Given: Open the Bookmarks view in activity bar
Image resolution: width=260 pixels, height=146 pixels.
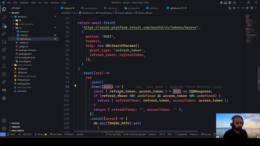Looking at the screenshot, I should pos(4,66).
